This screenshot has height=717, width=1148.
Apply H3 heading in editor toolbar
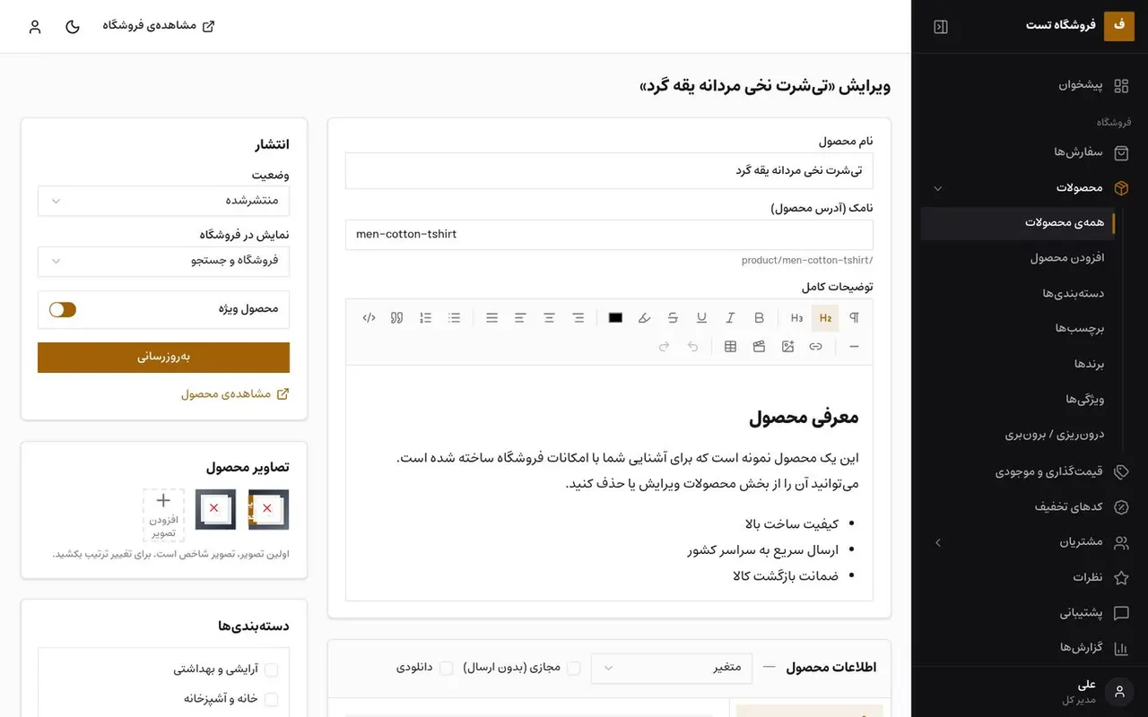point(796,318)
